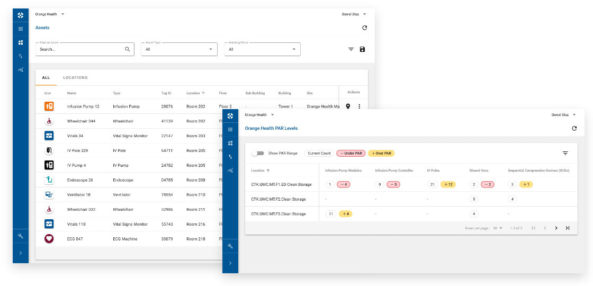Open the wrench settings icon in Assets sidebar
The width and height of the screenshot is (593, 286).
[x=21, y=236]
